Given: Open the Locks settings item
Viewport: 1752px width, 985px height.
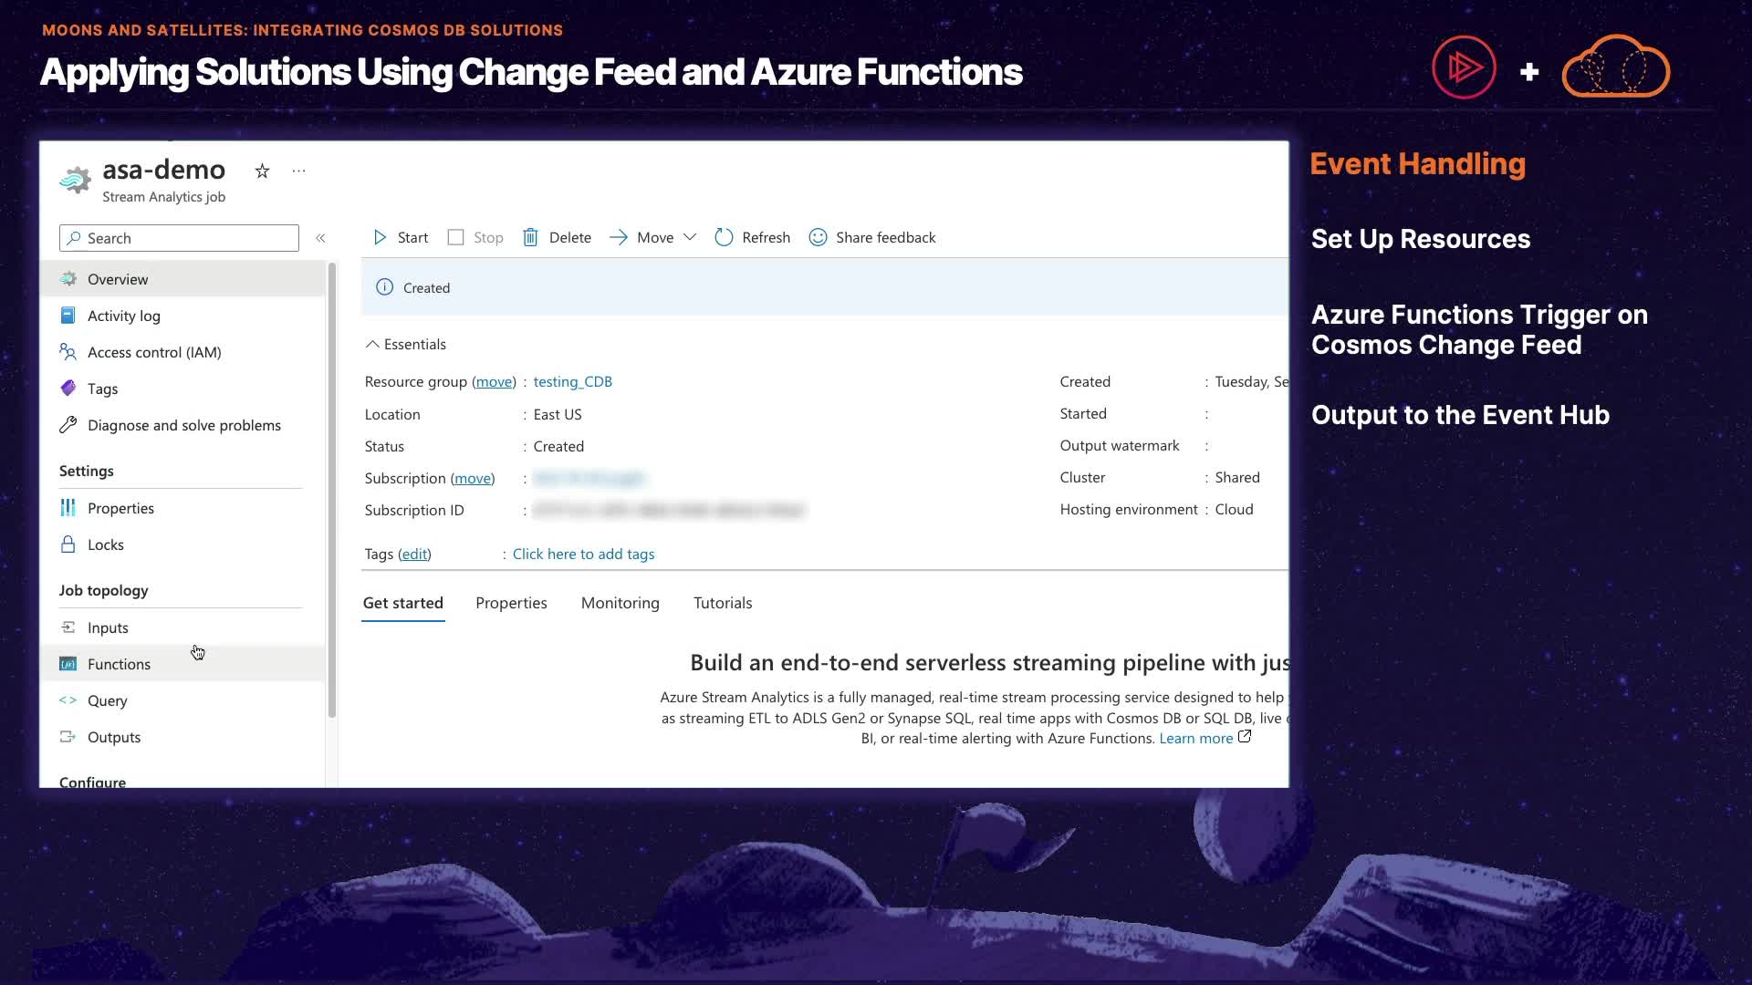Looking at the screenshot, I should [x=105, y=544].
